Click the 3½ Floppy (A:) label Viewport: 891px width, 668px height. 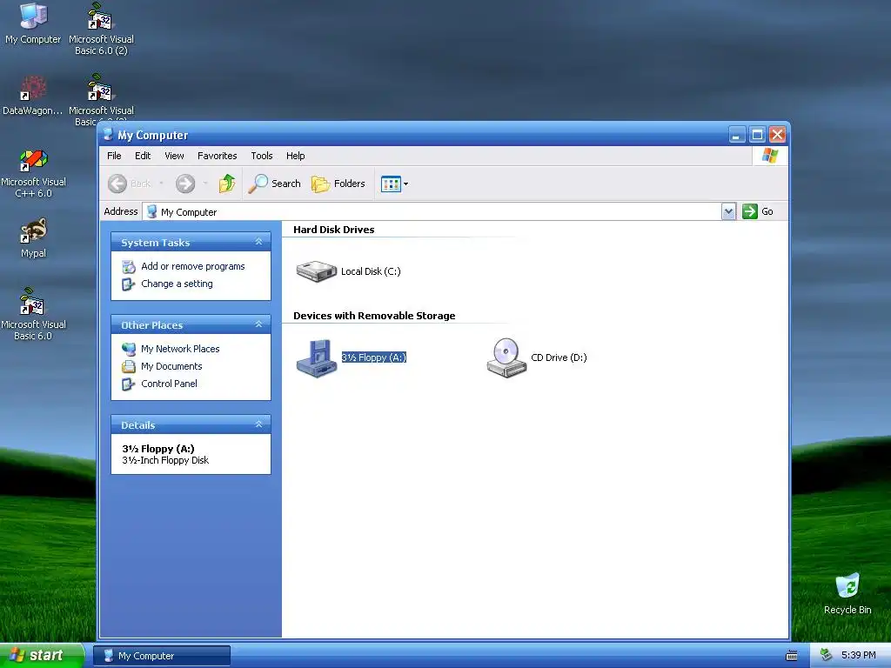374,357
